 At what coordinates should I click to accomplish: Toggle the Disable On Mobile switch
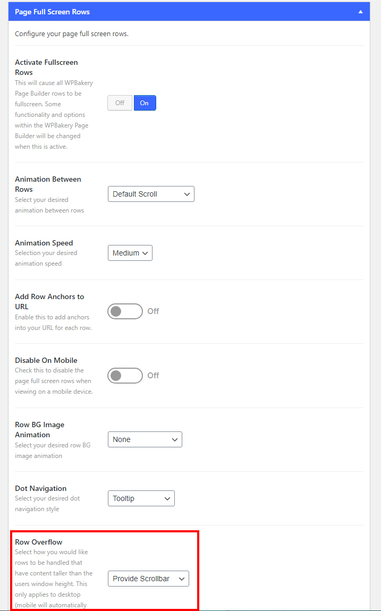125,376
